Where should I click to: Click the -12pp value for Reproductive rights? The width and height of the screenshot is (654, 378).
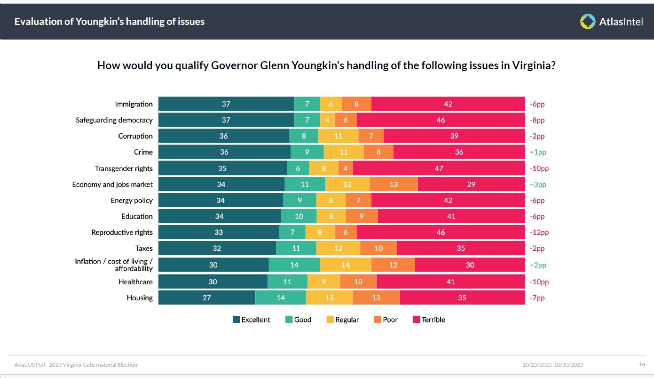pos(539,233)
